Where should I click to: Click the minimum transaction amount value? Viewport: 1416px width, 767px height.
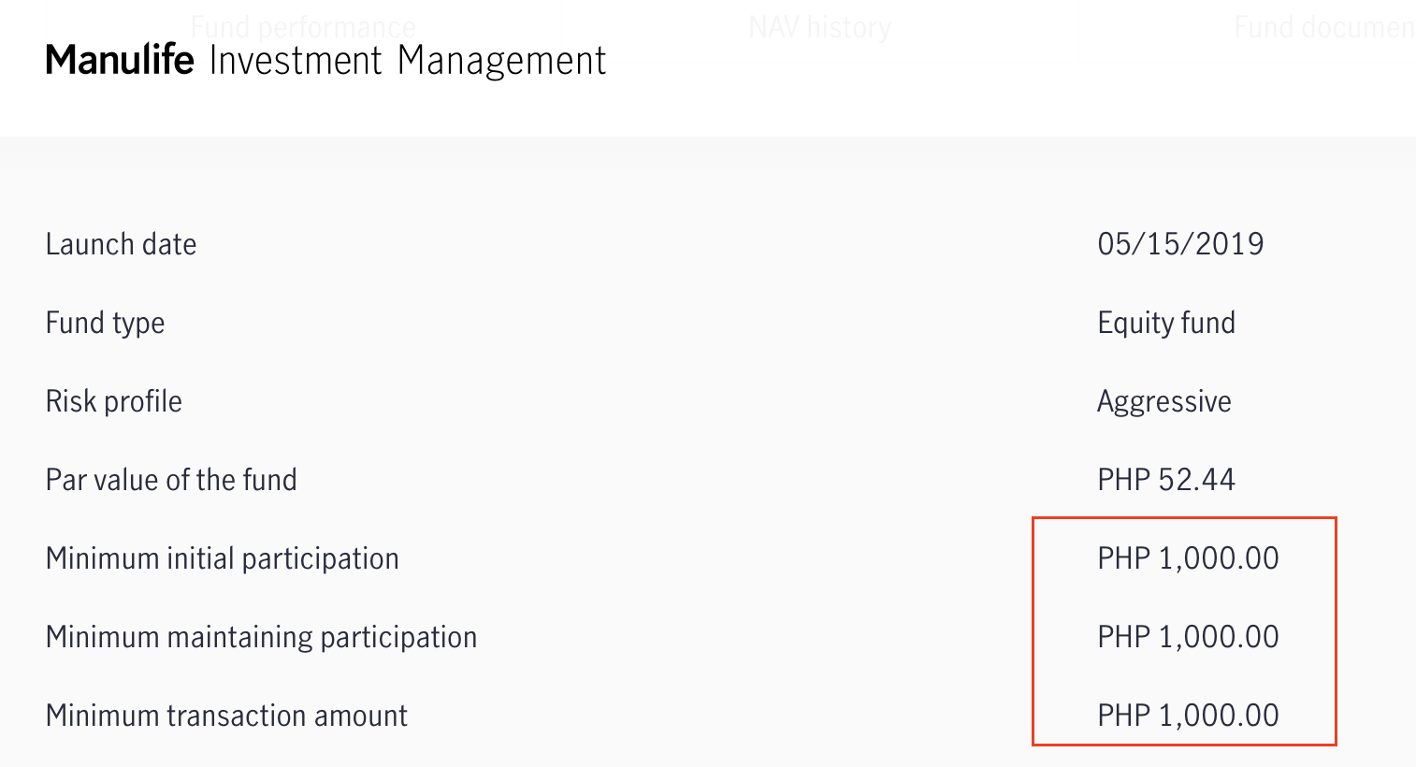pyautogui.click(x=1188, y=716)
